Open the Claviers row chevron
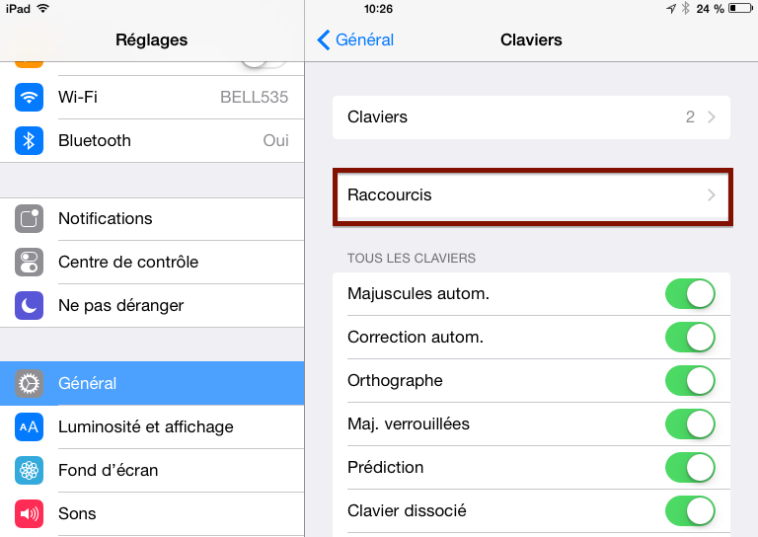The image size is (758, 537). (712, 117)
